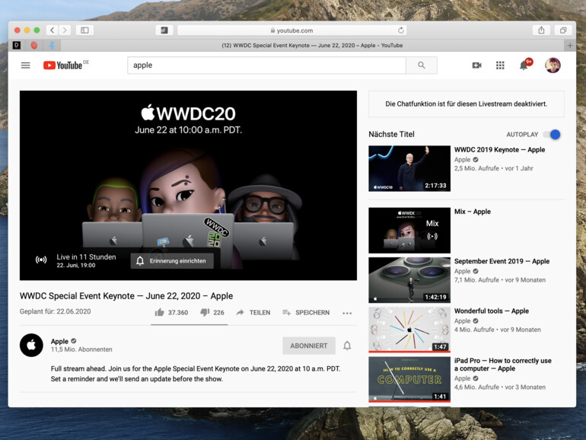Click the create video camera icon
The image size is (586, 440).
coord(476,65)
